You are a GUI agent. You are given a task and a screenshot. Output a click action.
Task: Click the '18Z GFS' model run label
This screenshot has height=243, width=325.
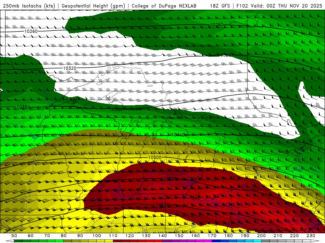[x=220, y=6]
